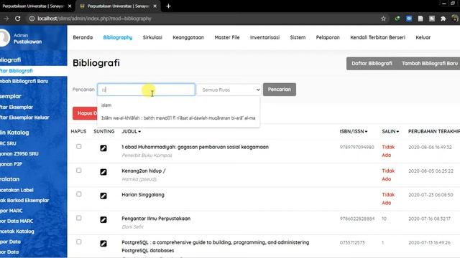
Task: Open the browser extensions puzzle icon
Action: click(x=443, y=19)
